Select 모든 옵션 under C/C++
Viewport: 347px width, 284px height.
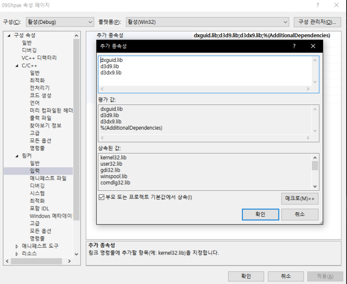pos(40,140)
